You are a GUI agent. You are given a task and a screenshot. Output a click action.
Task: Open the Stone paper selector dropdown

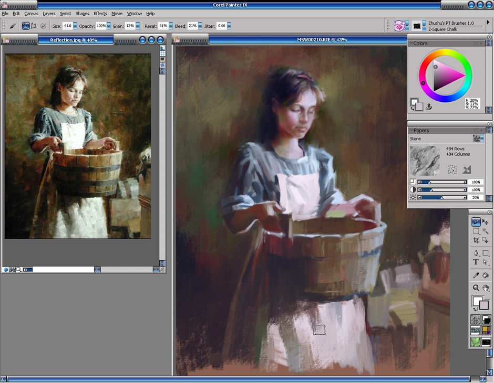(x=478, y=139)
